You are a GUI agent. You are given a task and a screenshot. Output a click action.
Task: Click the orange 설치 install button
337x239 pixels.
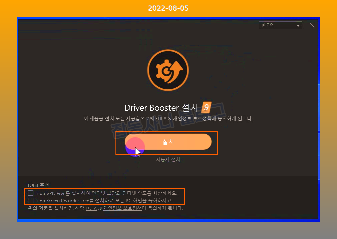tap(168, 142)
